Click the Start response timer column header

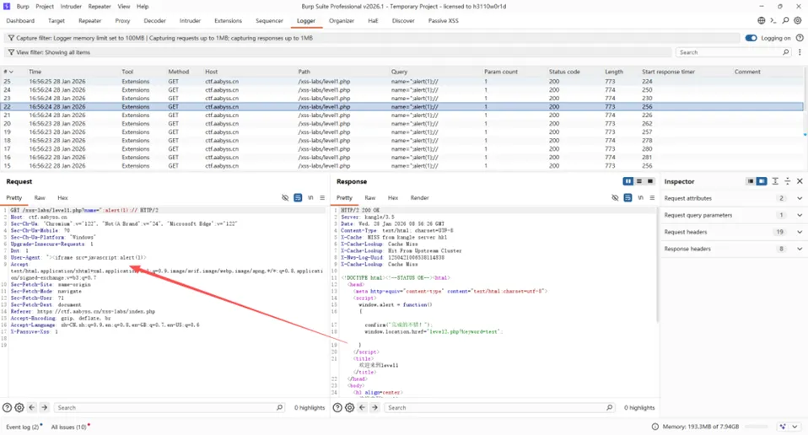[x=668, y=72]
